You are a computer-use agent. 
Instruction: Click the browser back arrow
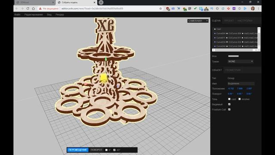[x=17, y=9]
